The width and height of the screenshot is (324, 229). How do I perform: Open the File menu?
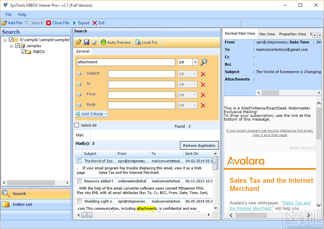8,14
